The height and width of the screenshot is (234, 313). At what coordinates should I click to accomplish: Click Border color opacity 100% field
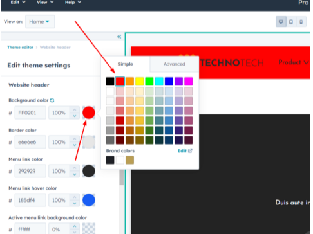point(59,142)
